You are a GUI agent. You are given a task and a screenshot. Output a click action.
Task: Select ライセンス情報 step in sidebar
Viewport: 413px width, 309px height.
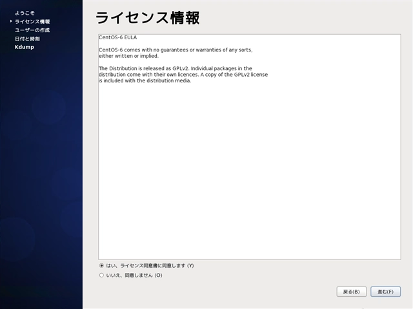[32, 21]
